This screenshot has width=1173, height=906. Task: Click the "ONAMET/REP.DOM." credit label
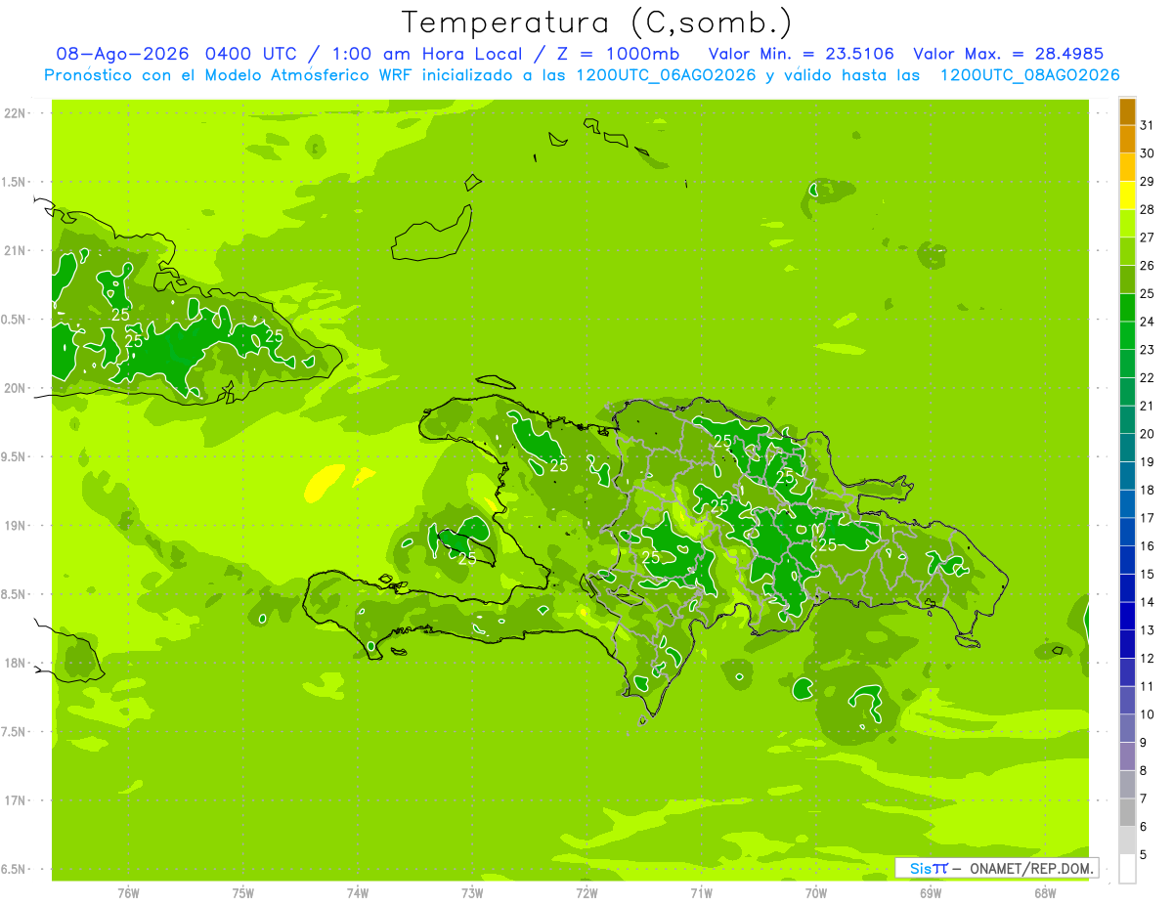coord(1032,868)
